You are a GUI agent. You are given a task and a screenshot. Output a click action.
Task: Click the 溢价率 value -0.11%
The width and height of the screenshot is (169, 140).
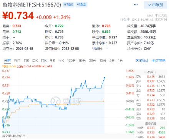[64, 43]
